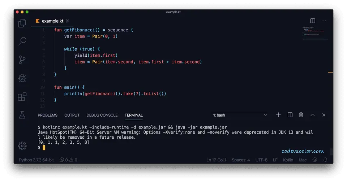
Task: Click Python 3.7.3 64-bit interpreter selector
Action: [x=36, y=160]
